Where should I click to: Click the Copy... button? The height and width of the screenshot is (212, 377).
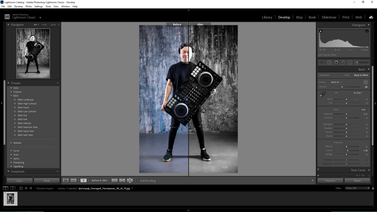tap(19, 180)
